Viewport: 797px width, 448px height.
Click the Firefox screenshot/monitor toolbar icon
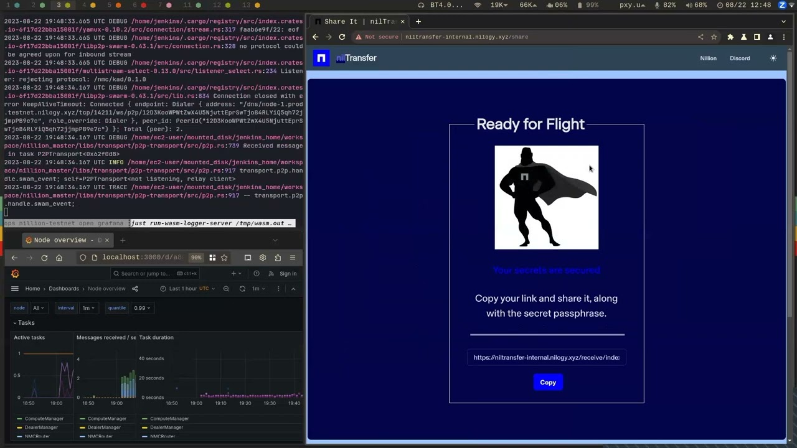248,258
